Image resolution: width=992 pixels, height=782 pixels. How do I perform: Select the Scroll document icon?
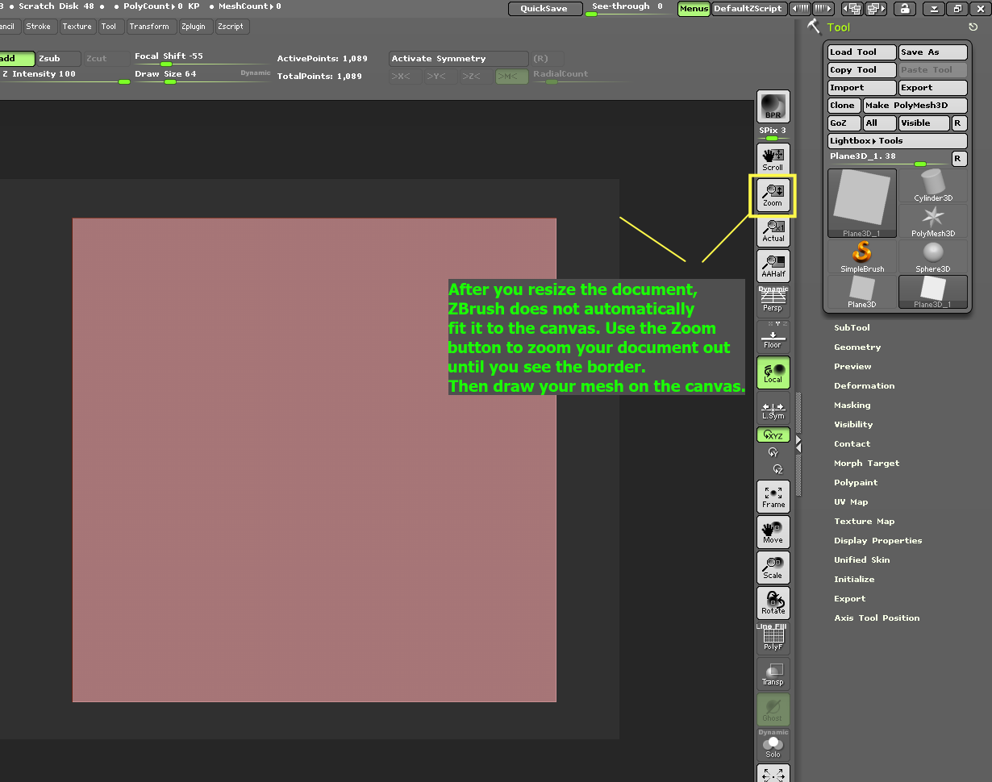tap(773, 159)
